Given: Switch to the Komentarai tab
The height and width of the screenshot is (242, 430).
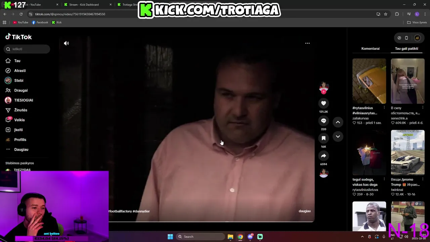Looking at the screenshot, I should point(371,48).
